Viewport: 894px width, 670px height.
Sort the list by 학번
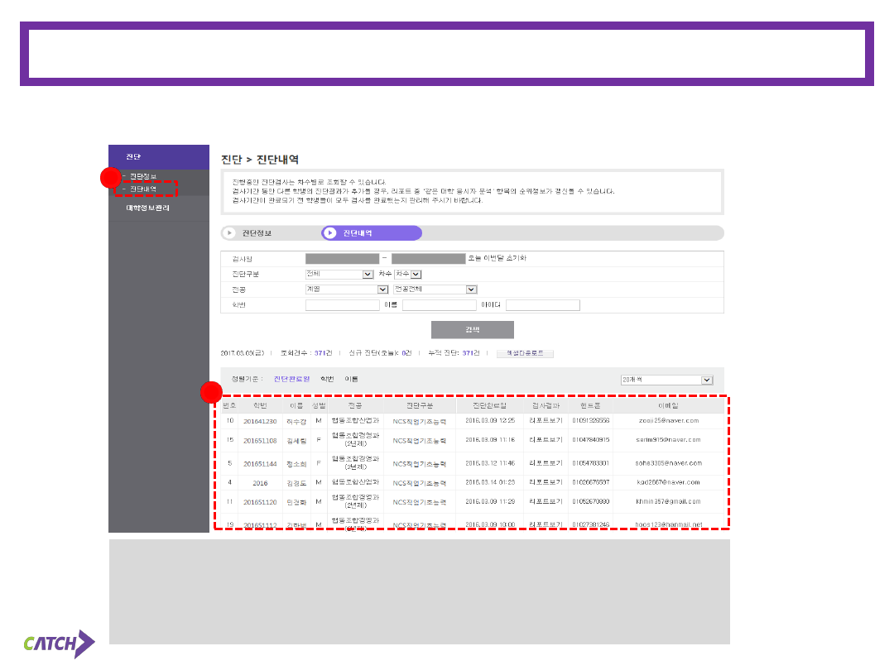(327, 379)
